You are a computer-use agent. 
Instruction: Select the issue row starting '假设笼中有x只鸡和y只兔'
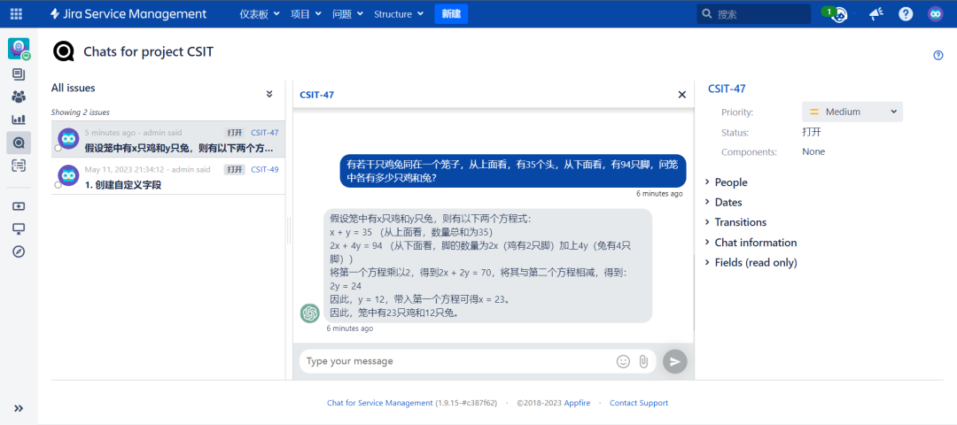click(x=167, y=140)
